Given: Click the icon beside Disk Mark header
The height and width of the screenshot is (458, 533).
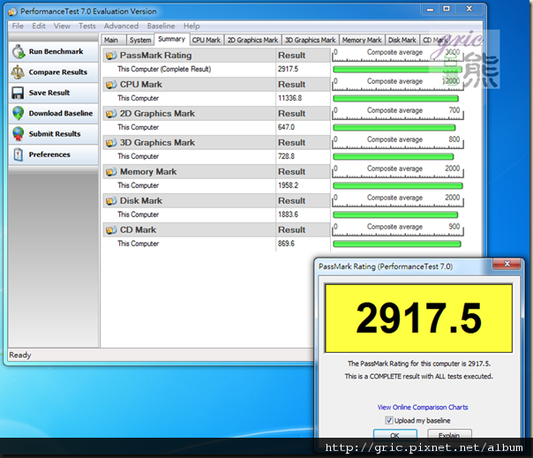Looking at the screenshot, I should point(111,201).
